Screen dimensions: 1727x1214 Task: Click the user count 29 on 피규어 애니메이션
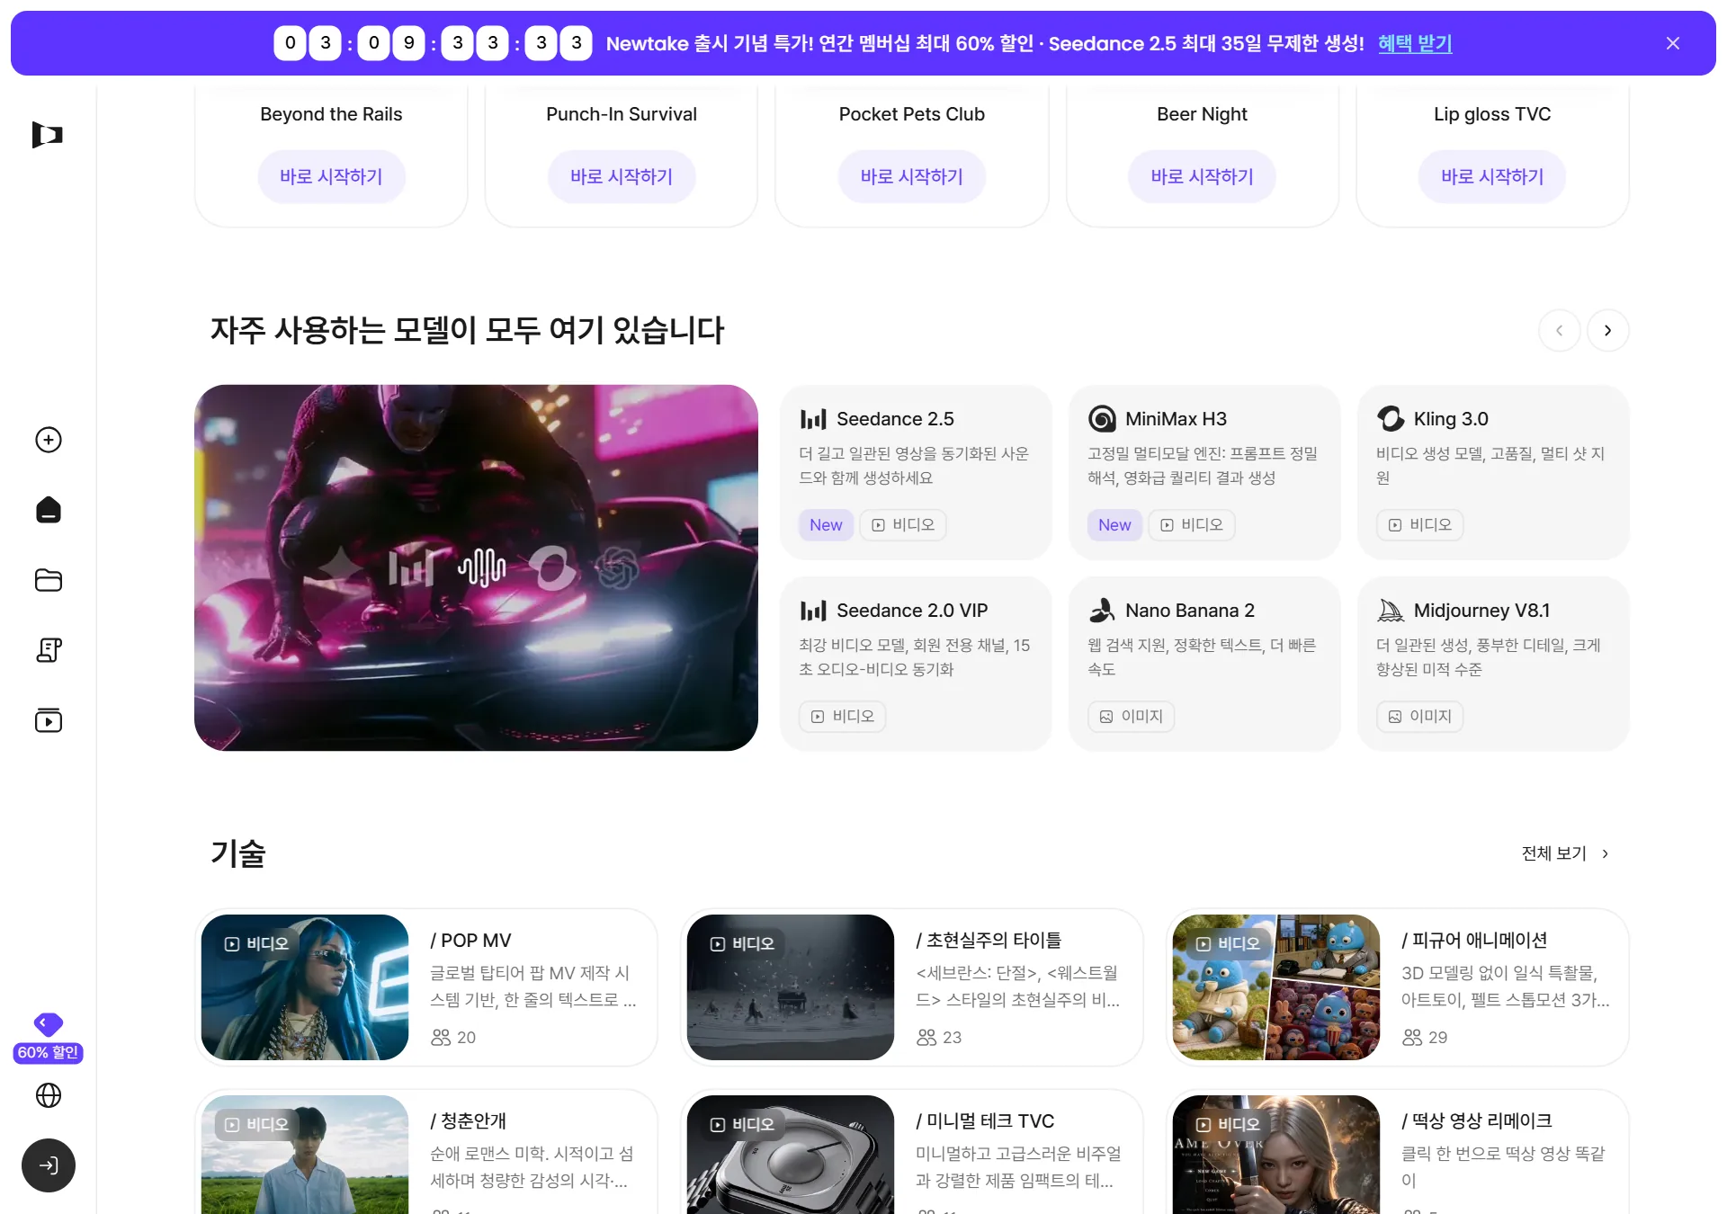point(1425,1038)
